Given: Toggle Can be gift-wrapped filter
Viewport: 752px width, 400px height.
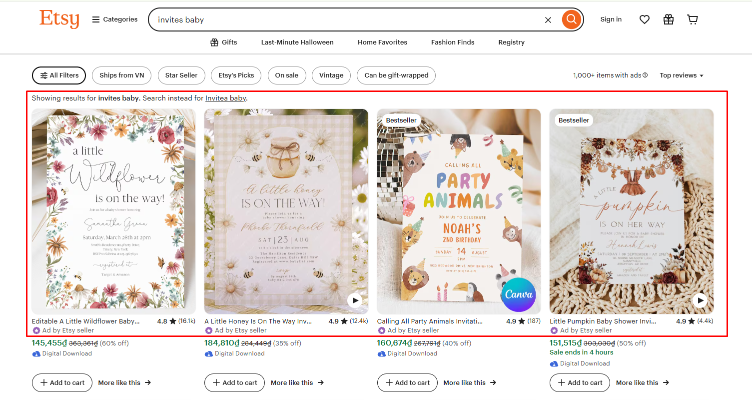Looking at the screenshot, I should [396, 75].
